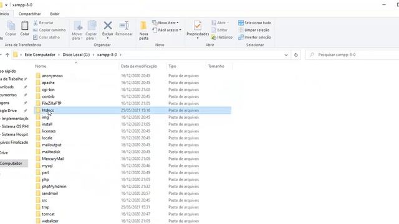Select the tmp folder
Screen dimensions: 399x224
pos(133,207)
